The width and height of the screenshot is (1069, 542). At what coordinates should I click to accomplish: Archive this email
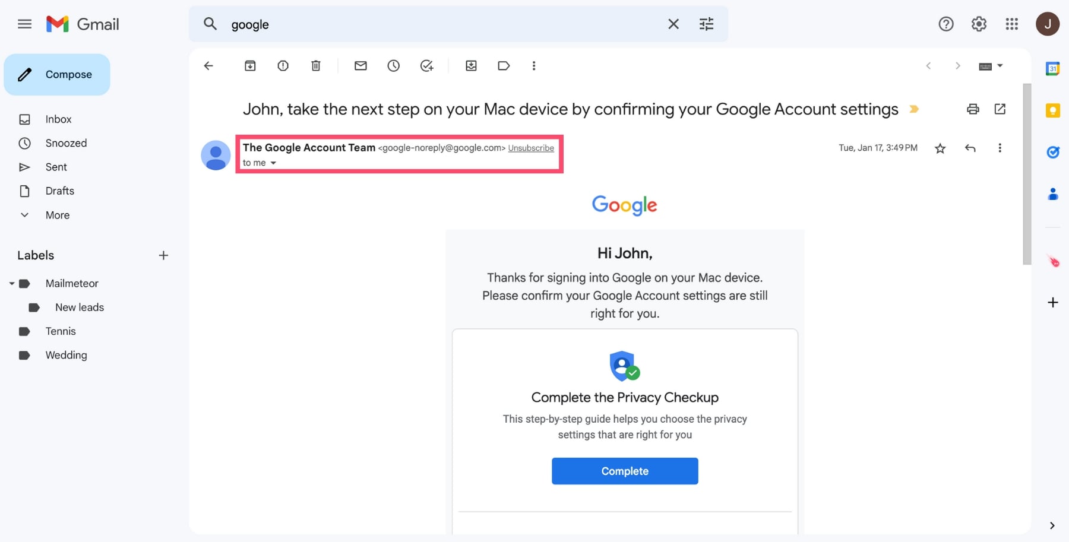[x=250, y=66]
